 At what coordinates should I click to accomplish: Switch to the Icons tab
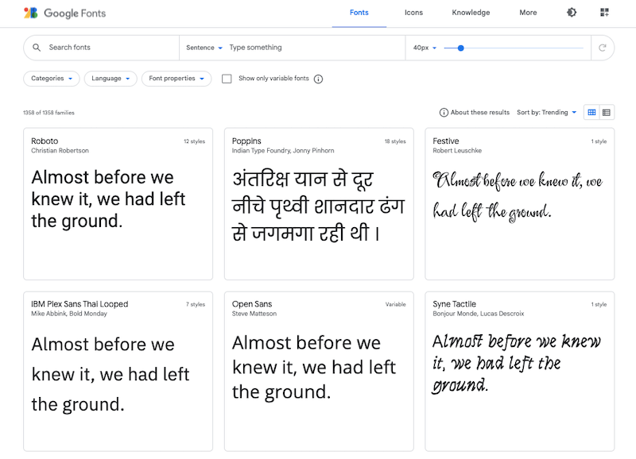[413, 12]
